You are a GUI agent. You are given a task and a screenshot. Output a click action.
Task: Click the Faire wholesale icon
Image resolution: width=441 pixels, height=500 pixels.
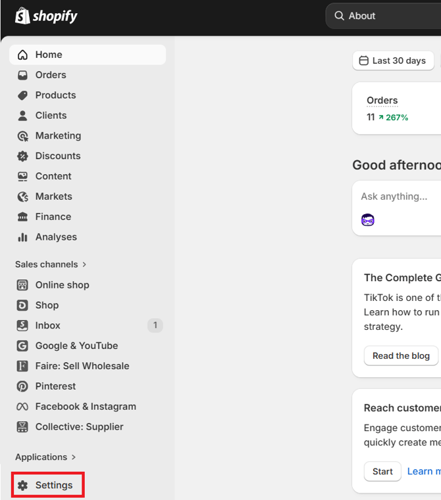(22, 366)
